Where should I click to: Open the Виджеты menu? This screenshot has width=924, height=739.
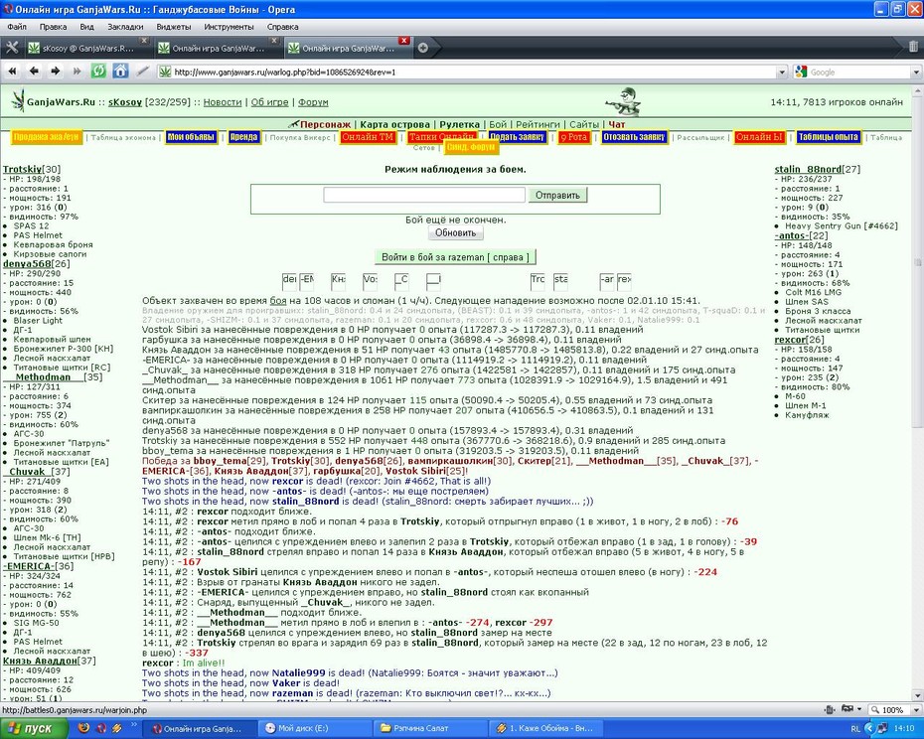point(173,27)
